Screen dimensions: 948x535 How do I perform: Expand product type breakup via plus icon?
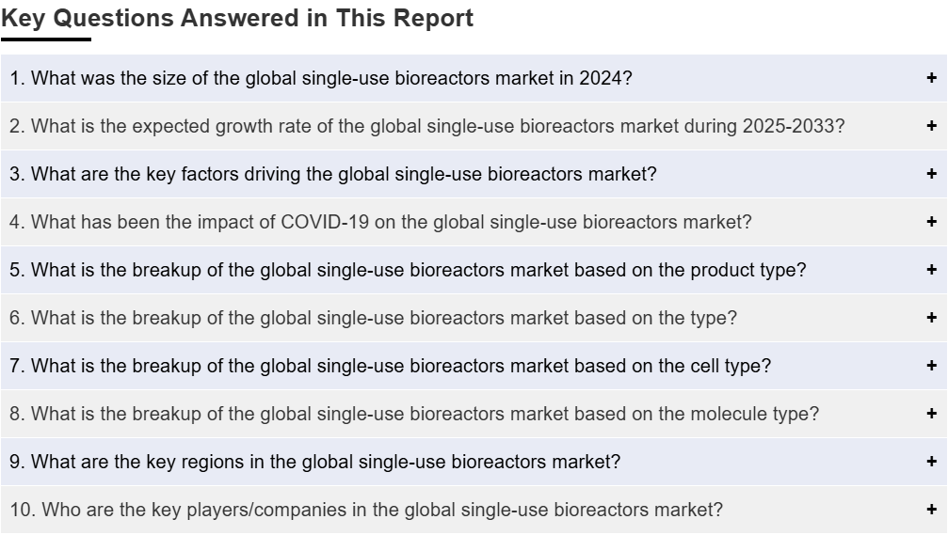pos(931,269)
